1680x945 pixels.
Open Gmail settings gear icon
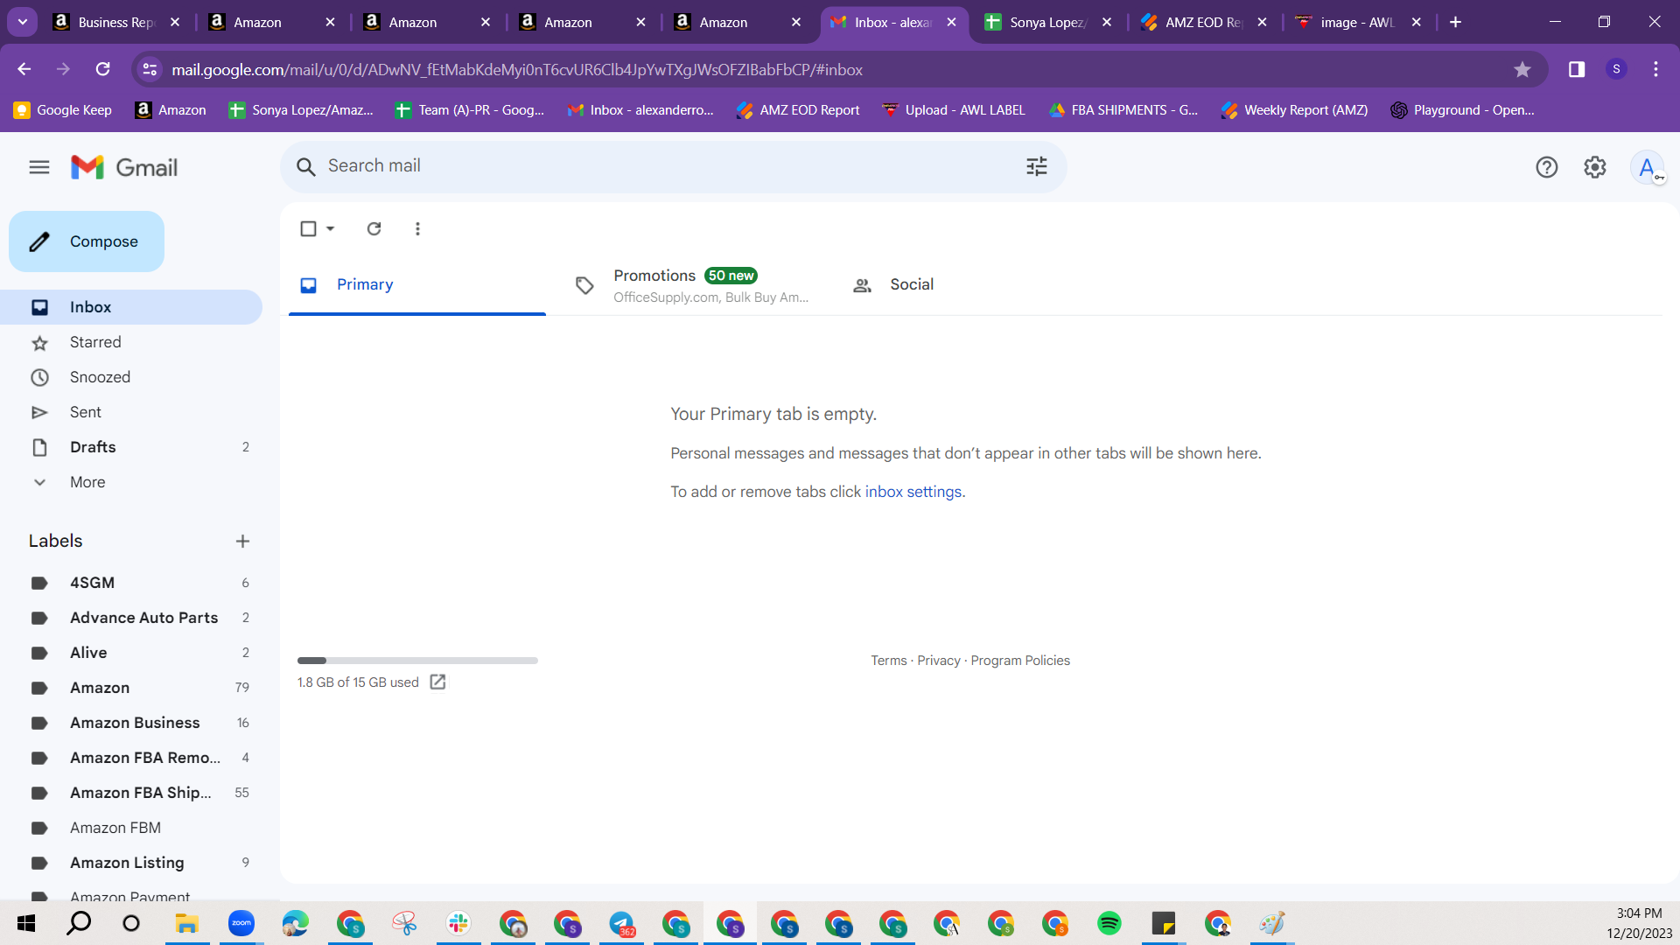1595,167
